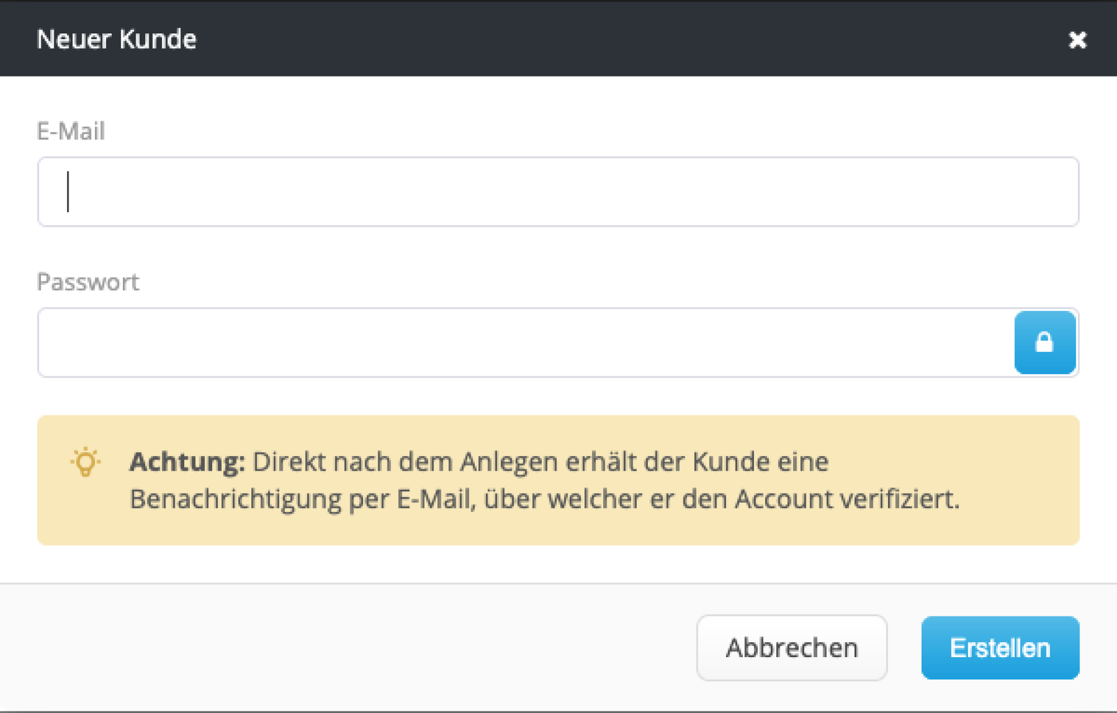
Task: Click the middle of the Passwort field
Action: coord(525,342)
